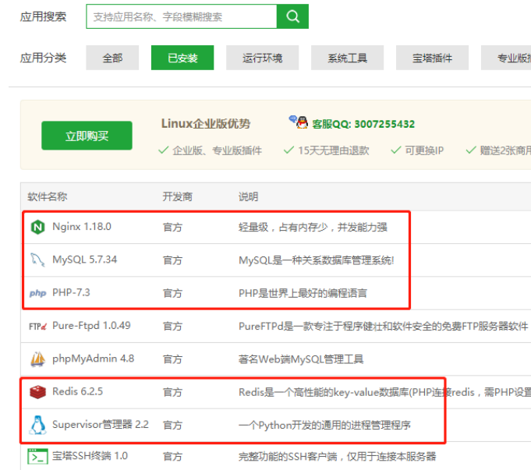The height and width of the screenshot is (470, 531).
Task: Open the Redis 6.2.5 name link
Action: pos(78,392)
